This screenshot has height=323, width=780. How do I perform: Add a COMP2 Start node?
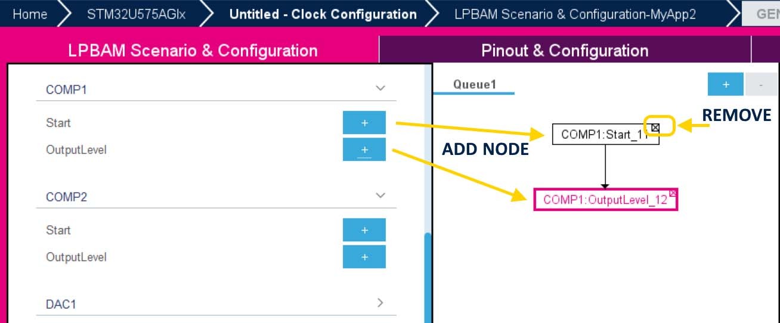[364, 230]
